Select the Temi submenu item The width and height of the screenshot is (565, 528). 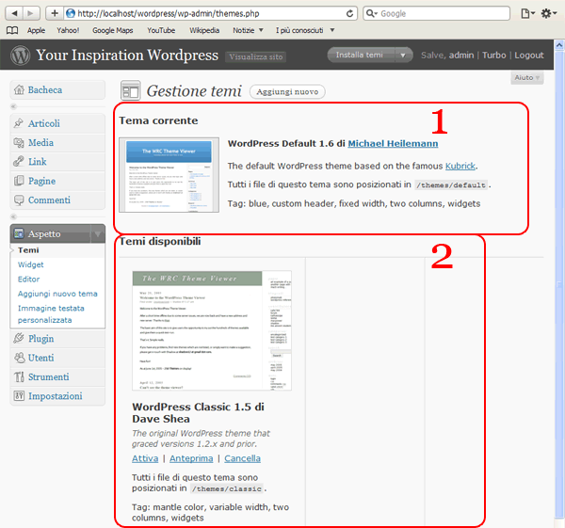(28, 250)
